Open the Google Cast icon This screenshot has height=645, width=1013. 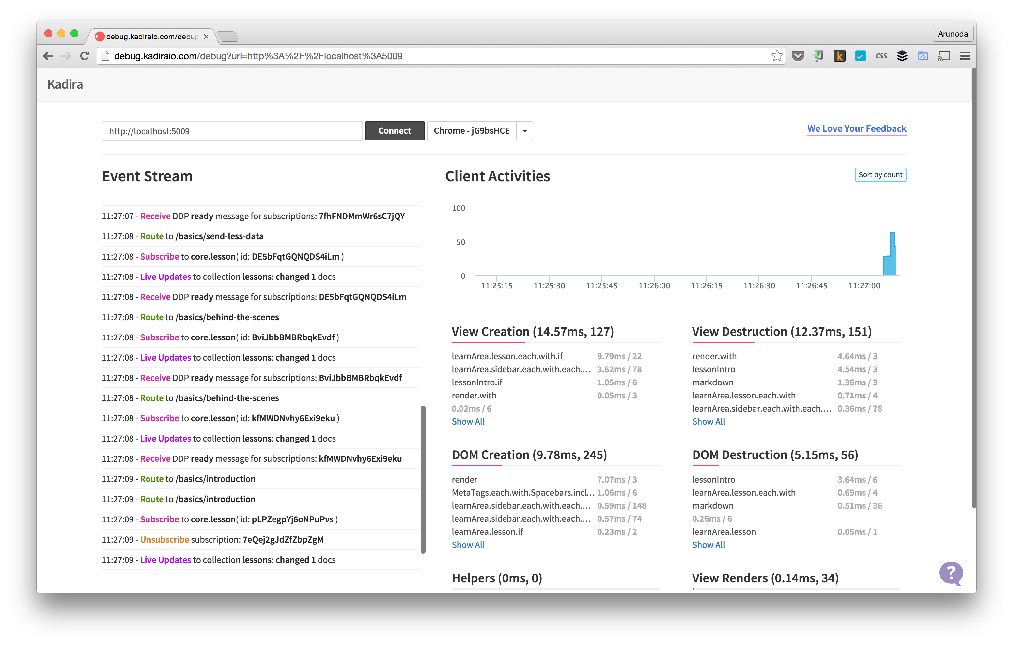click(x=944, y=55)
